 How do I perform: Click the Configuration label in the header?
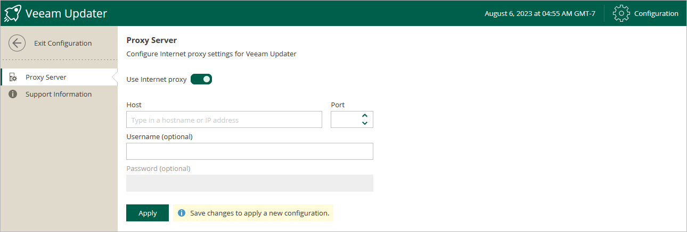click(x=656, y=13)
